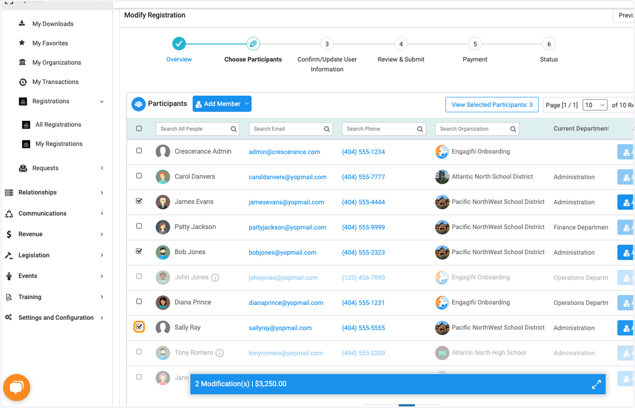Click the search magnifier in Search All People

point(233,129)
